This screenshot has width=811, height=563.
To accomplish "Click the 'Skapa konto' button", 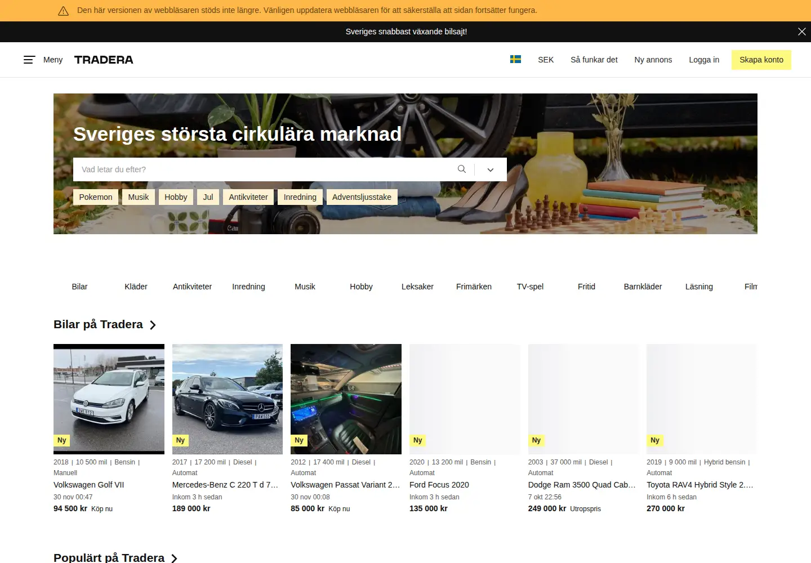I will (x=761, y=60).
